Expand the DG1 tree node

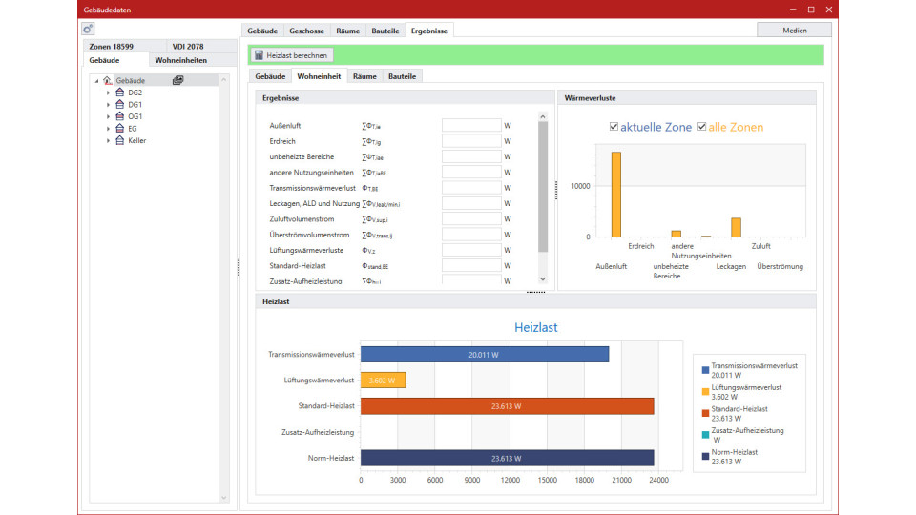[108, 105]
